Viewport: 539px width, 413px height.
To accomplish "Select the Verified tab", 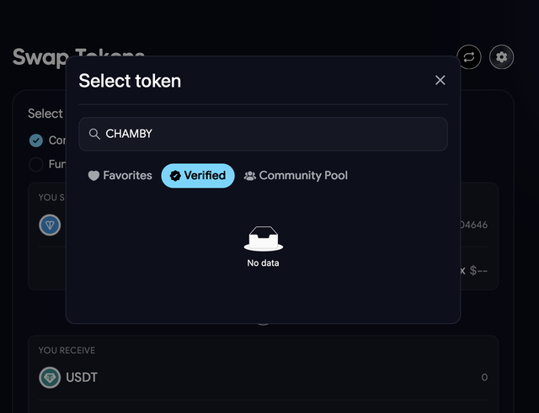I will [x=198, y=176].
